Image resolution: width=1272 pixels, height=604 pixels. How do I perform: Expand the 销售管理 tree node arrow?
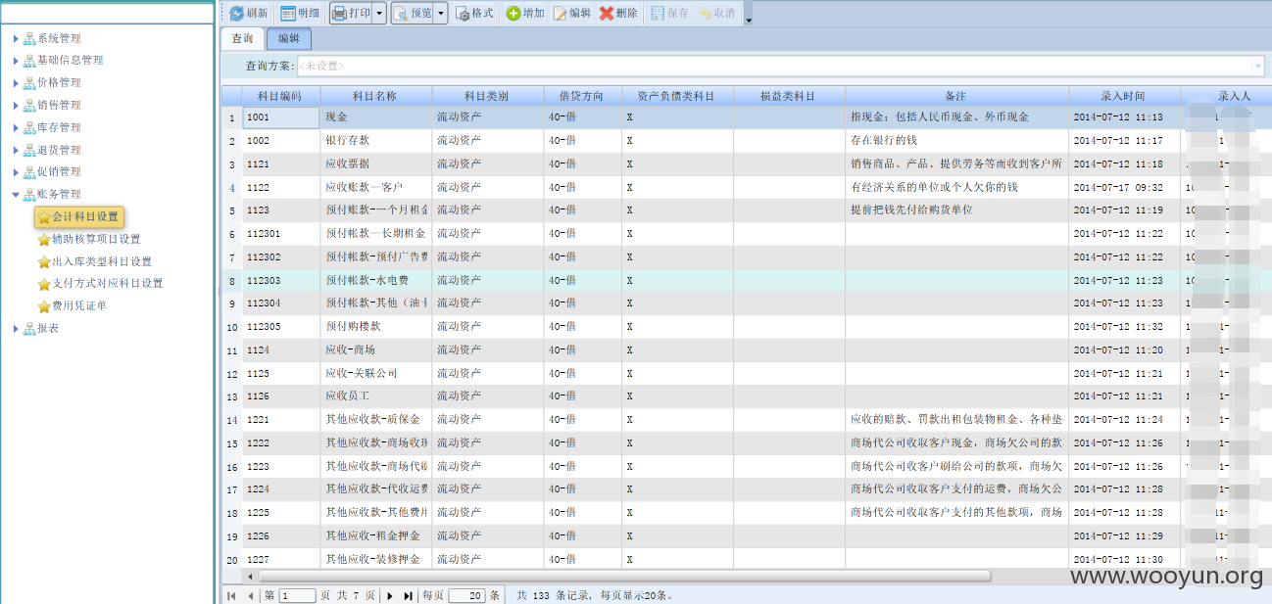[16, 106]
